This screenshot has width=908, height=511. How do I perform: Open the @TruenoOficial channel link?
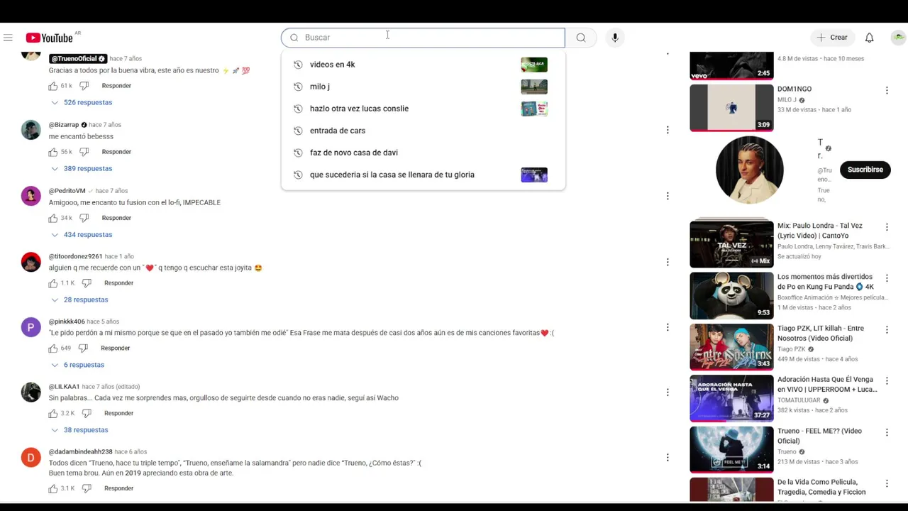click(78, 58)
